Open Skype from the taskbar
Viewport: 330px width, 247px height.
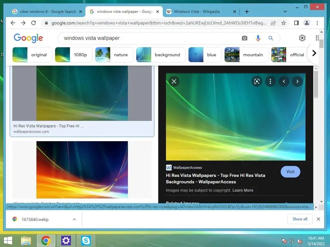86,241
